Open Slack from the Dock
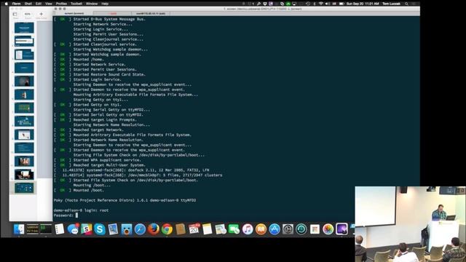This screenshot has width=466, height=262. click(x=87, y=229)
